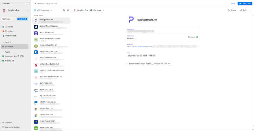This screenshot has width=254, height=131.
Task: Click the Edit pencil button
Action: tap(243, 10)
